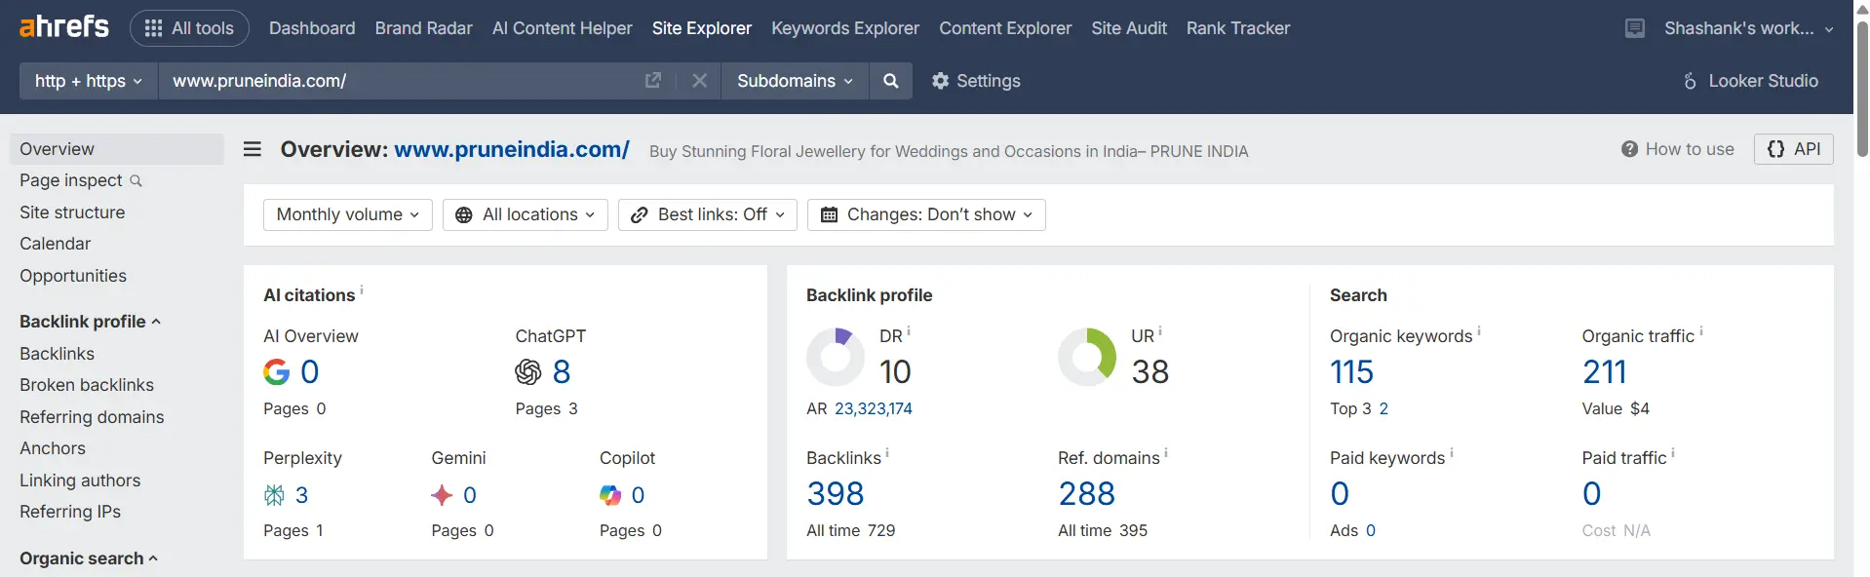Open Shashank's workspace account dropdown
The height and width of the screenshot is (577, 1870).
tap(1749, 28)
